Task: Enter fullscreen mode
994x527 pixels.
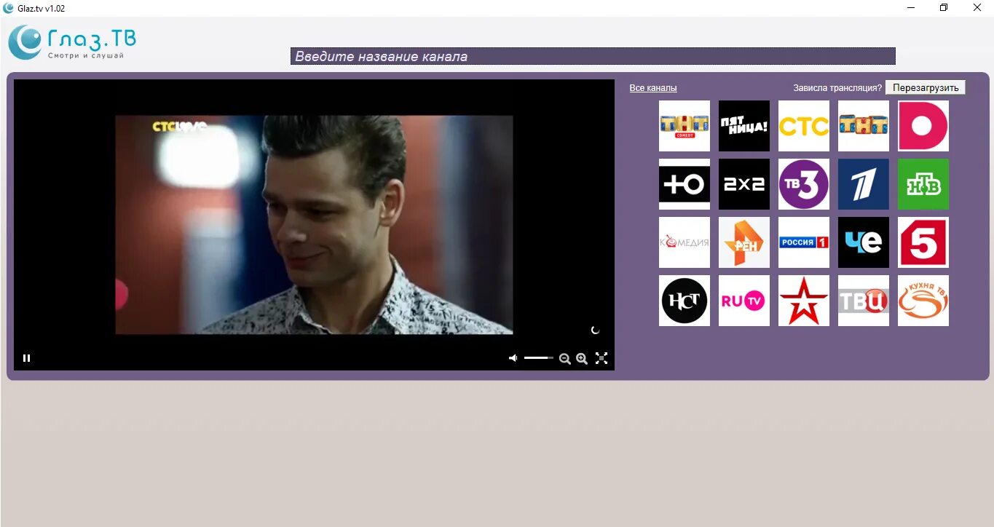Action: (601, 357)
